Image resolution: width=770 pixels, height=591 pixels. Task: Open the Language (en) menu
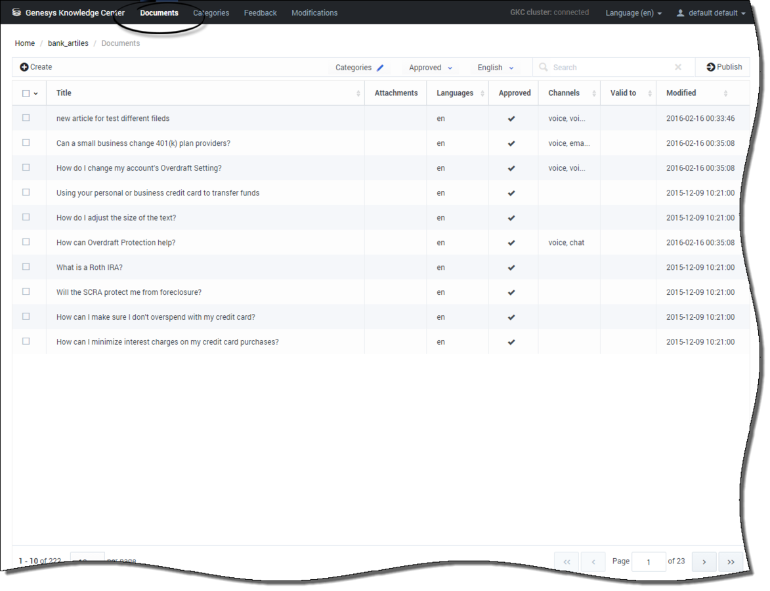(x=633, y=13)
